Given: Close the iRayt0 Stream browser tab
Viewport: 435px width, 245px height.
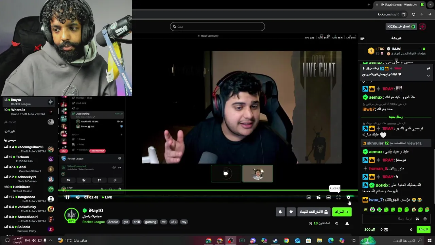Looking at the screenshot, I should [377, 4].
